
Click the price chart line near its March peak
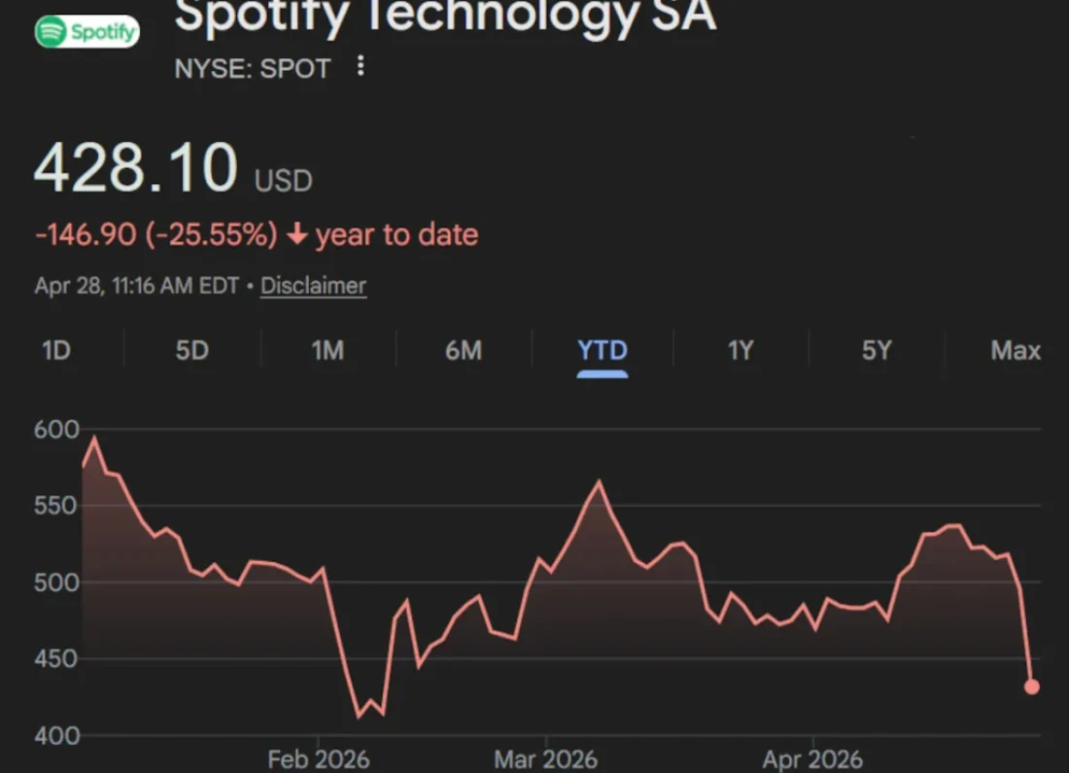600,481
